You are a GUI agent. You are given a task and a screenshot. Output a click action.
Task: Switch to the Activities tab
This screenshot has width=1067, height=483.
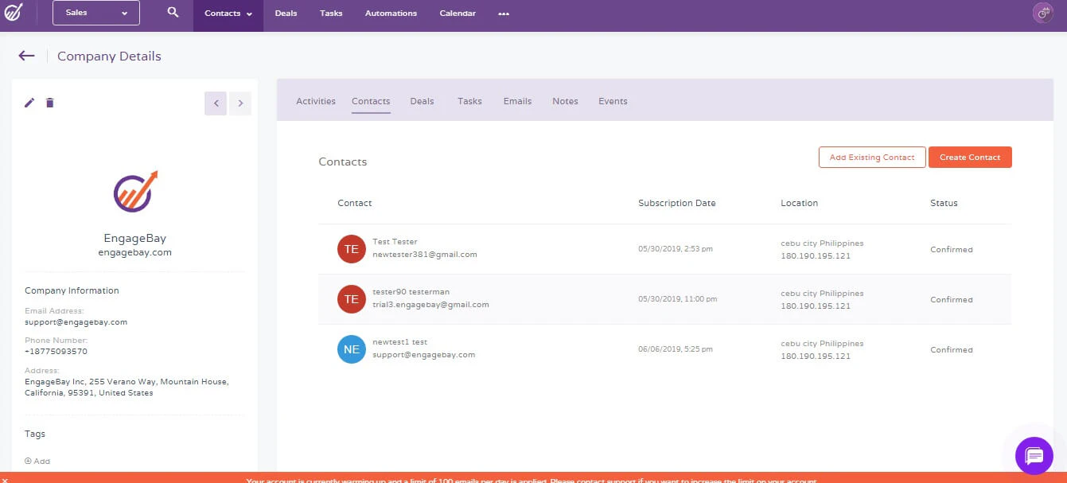click(316, 101)
